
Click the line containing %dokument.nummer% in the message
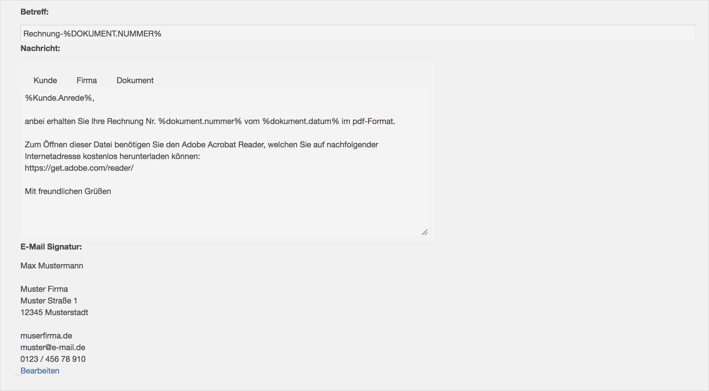pos(210,121)
